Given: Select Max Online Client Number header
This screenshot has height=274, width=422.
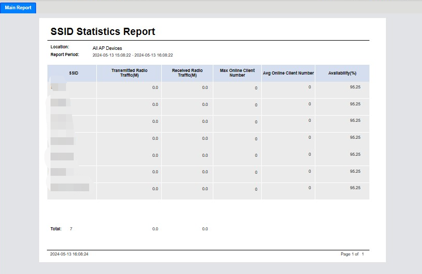Looking at the screenshot, I should click(x=237, y=73).
